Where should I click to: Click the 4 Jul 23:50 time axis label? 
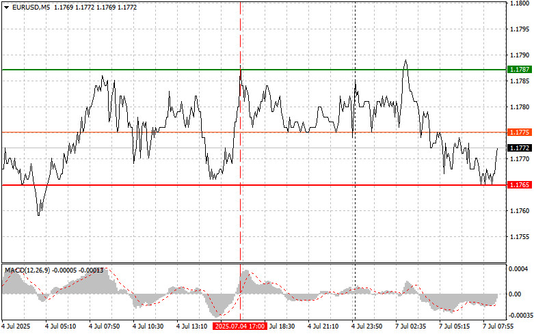(x=370, y=327)
